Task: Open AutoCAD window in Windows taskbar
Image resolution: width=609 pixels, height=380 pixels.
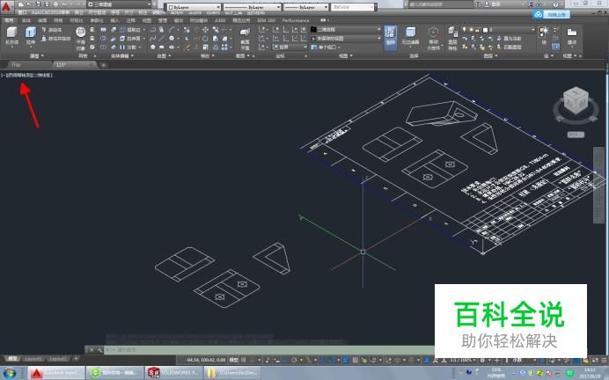Action: pos(56,373)
